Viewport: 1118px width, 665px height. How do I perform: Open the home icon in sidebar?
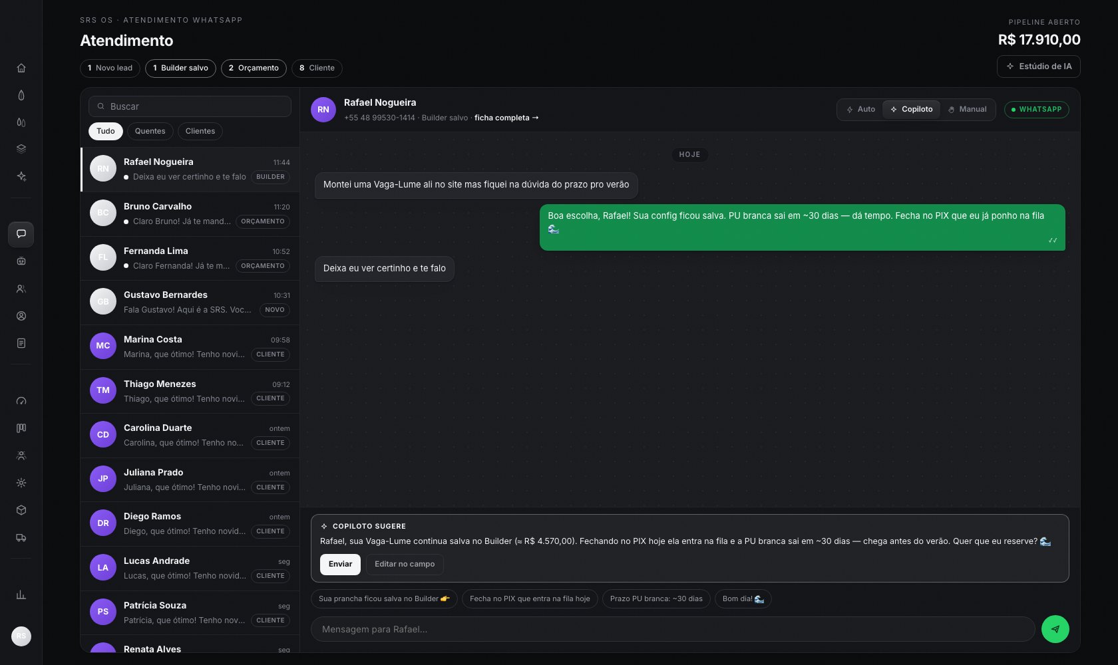21,68
